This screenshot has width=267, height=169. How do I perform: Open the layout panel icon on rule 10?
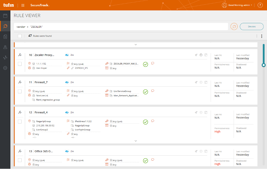coord(206,55)
